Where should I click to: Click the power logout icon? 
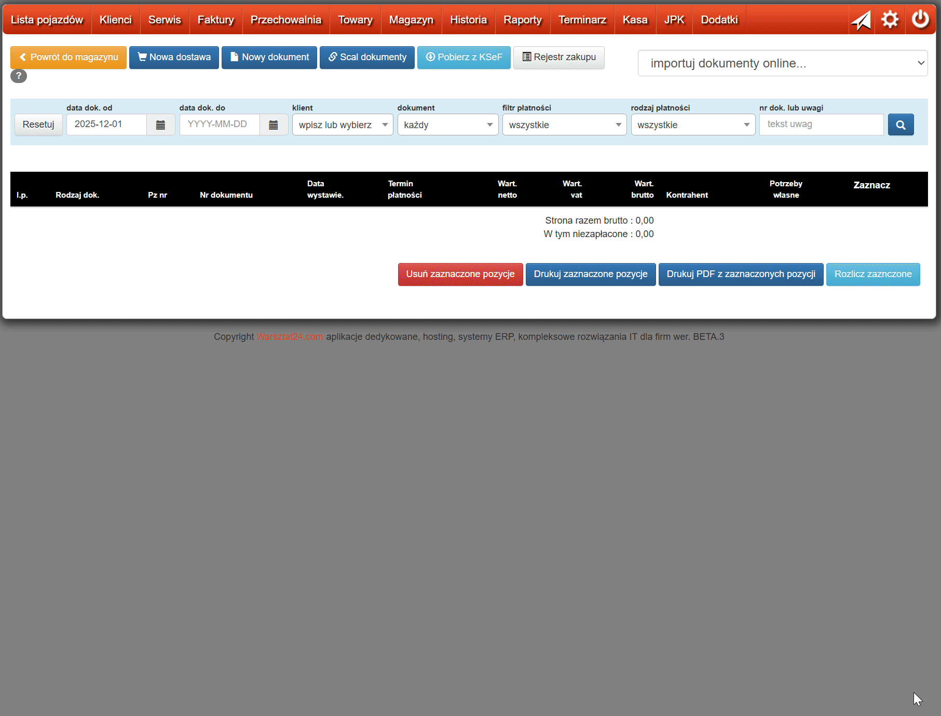coord(920,19)
